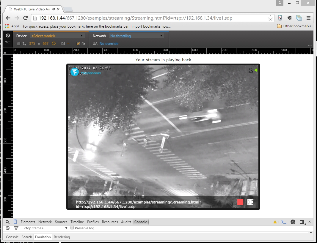This screenshot has height=243, width=317.
Task: Open the Chrome hamburger menu
Action: coord(308,18)
